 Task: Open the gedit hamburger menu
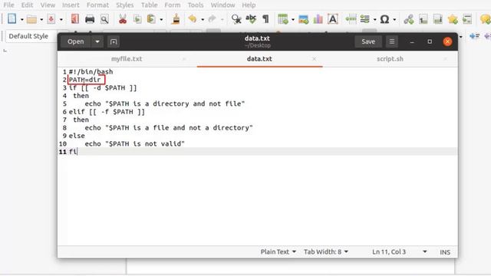(392, 41)
